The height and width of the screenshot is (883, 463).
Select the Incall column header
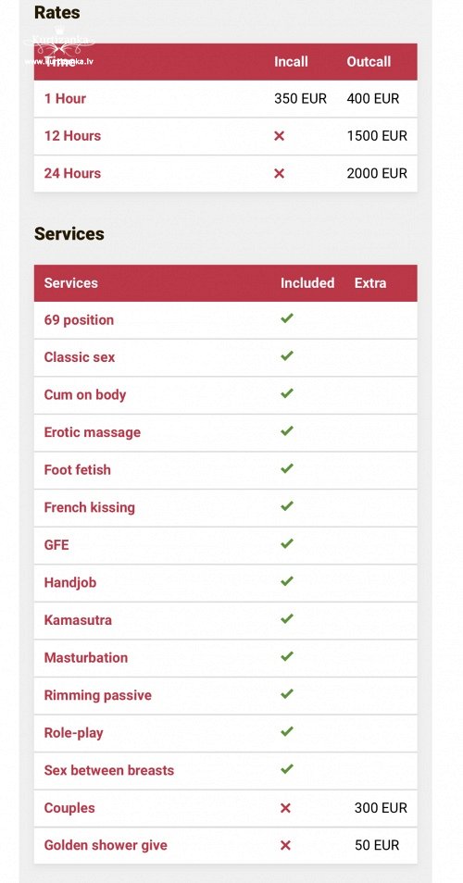pyautogui.click(x=291, y=62)
